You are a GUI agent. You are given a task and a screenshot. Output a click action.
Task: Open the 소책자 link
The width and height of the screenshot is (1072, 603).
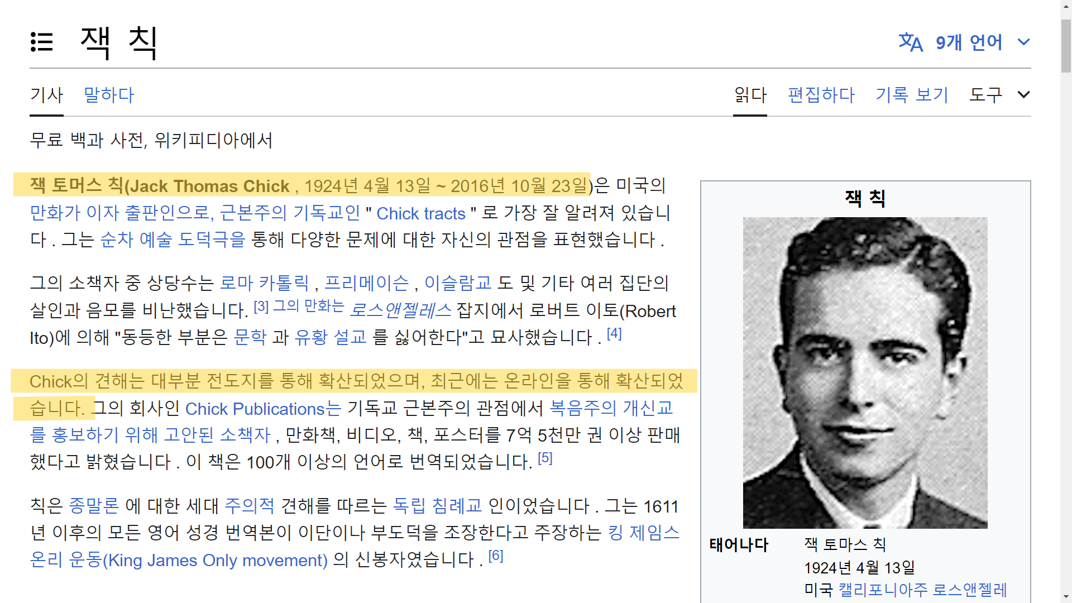245,435
